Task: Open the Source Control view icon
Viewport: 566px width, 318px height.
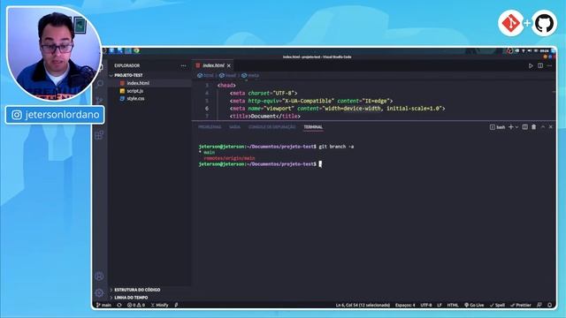Action: (100, 101)
